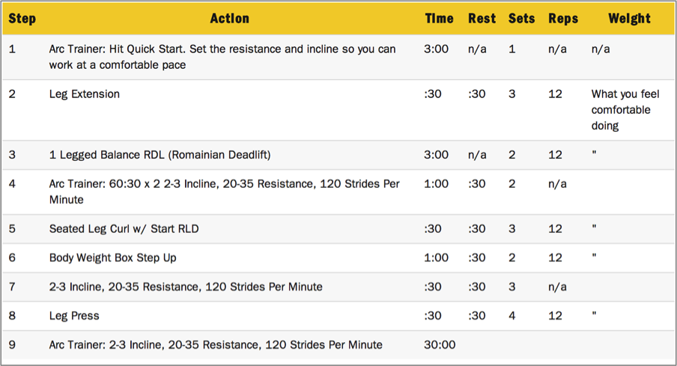
Task: Click the Action column header
Action: [230, 19]
